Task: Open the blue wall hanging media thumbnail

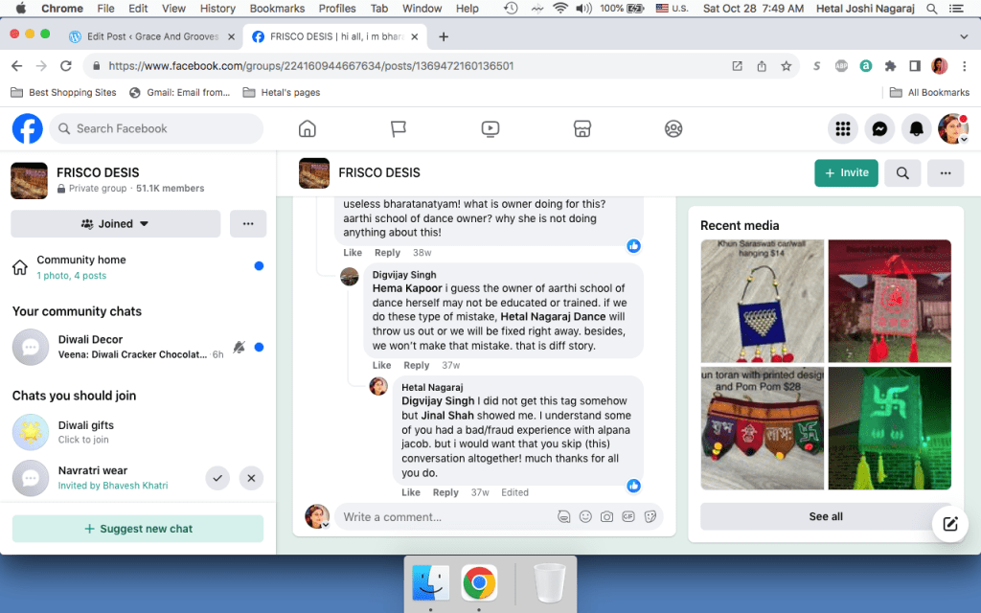Action: pyautogui.click(x=762, y=301)
